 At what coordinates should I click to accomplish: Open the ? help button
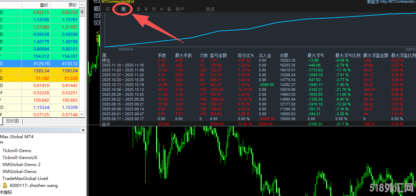coord(97,15)
